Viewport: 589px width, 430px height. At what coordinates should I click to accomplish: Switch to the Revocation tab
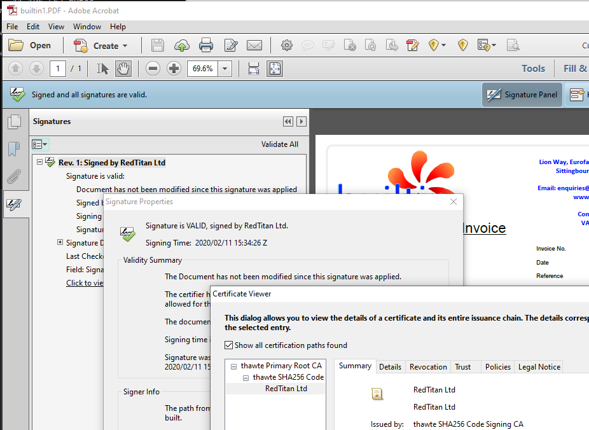(x=428, y=367)
